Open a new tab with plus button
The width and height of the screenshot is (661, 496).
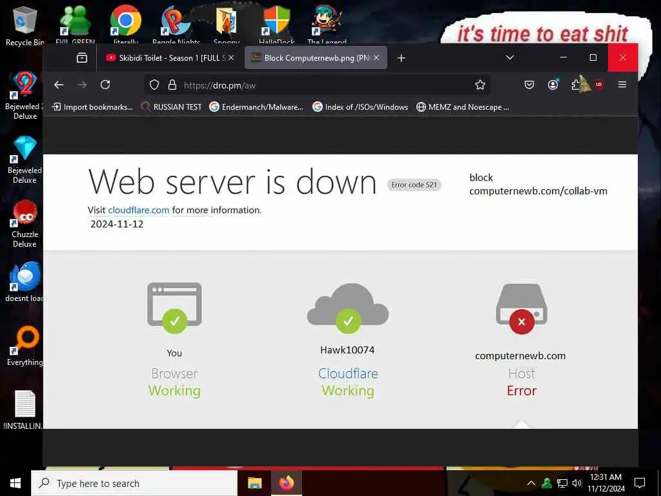402,57
